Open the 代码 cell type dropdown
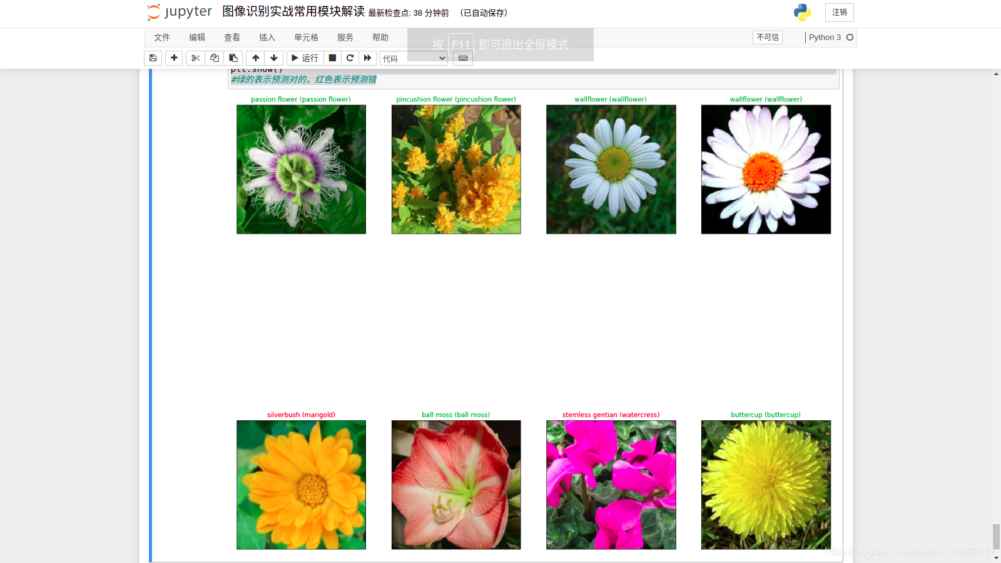The image size is (1001, 563). (413, 58)
